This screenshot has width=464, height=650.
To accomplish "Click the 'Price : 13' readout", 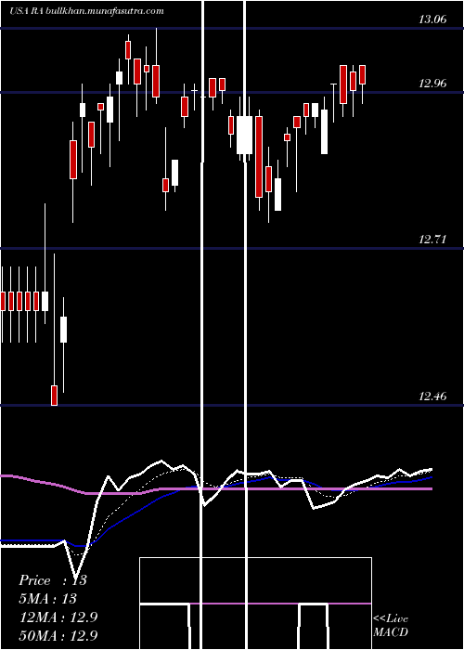I will pyautogui.click(x=53, y=580).
